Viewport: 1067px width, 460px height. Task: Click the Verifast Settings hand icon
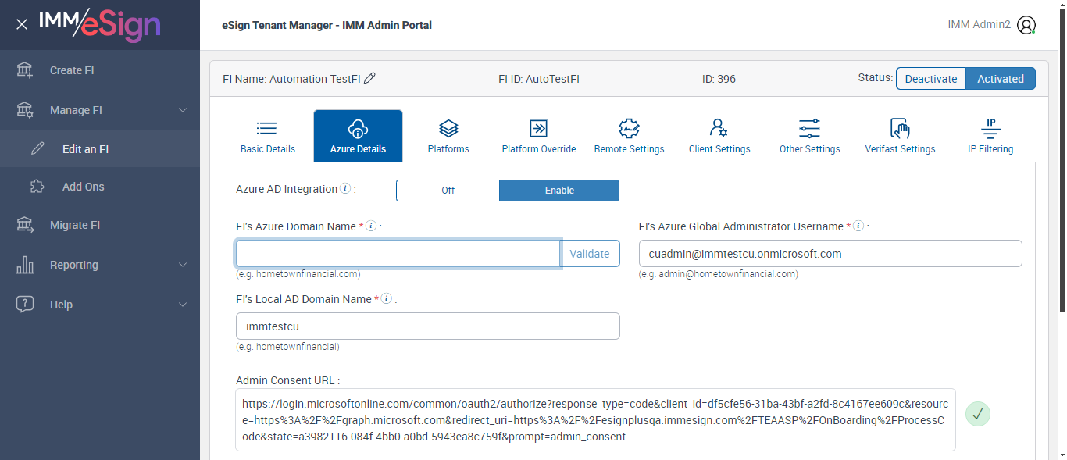[x=900, y=128]
